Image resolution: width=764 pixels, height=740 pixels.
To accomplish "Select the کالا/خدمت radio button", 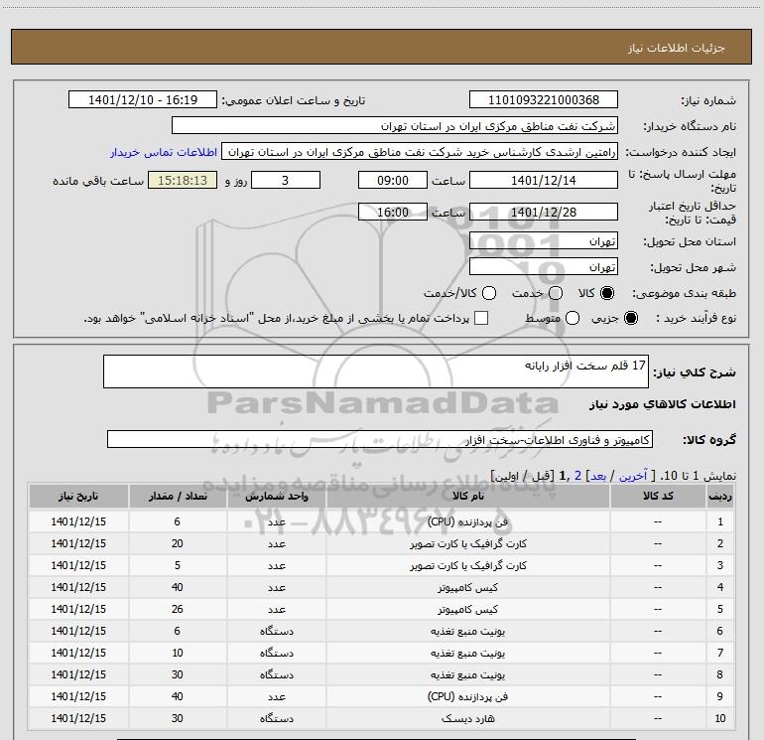I will point(489,293).
